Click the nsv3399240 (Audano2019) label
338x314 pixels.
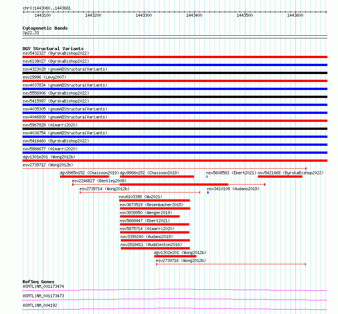tap(147, 237)
